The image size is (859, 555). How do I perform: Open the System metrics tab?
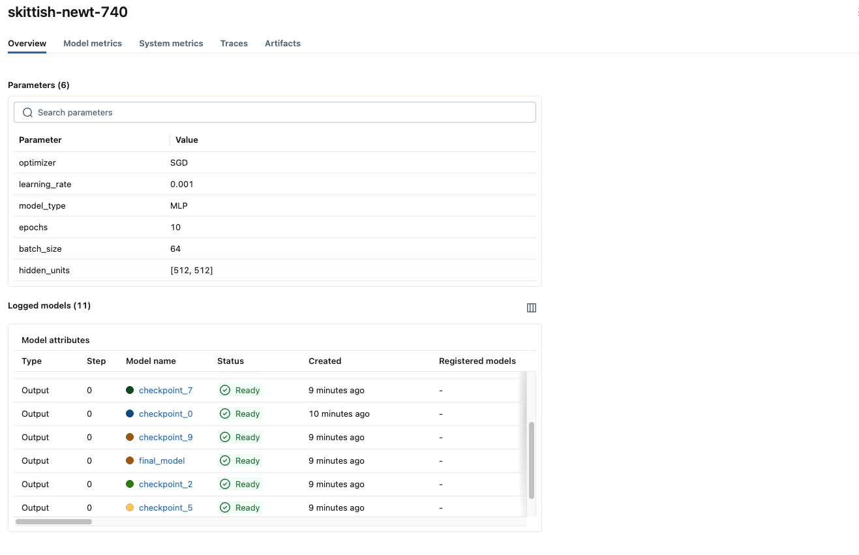[x=171, y=43]
